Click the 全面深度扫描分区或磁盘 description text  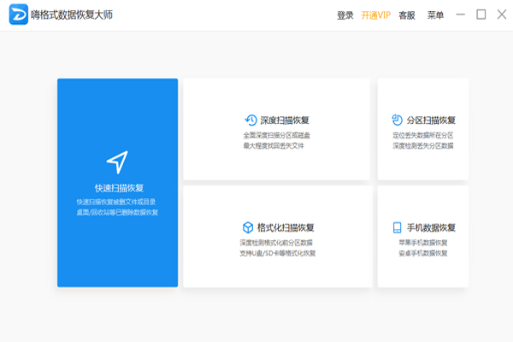tap(277, 135)
